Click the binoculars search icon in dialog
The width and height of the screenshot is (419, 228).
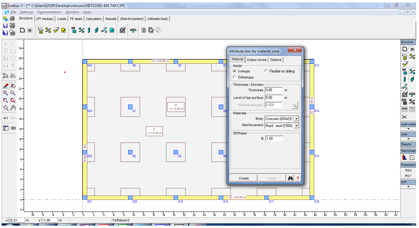[x=290, y=178]
